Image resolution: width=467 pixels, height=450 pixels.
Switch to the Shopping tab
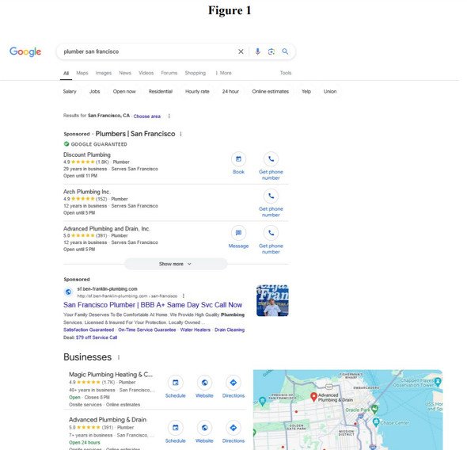point(195,73)
